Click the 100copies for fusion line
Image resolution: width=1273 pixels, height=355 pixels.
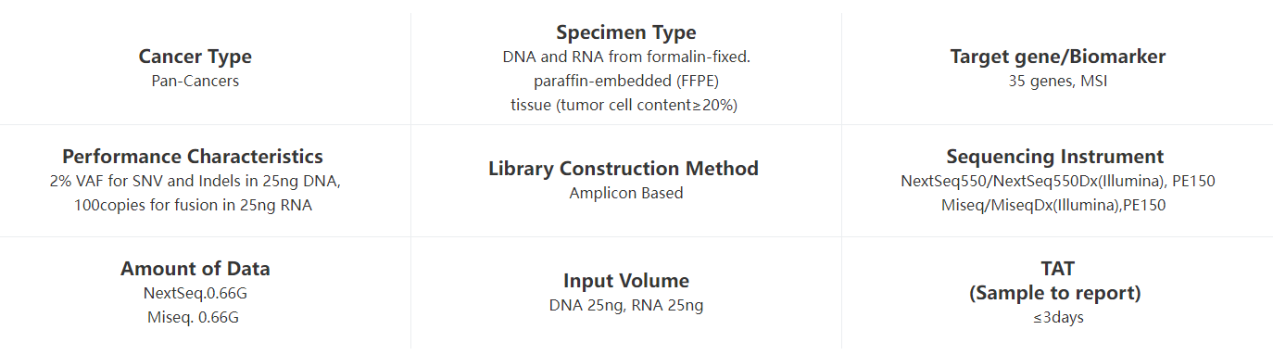pos(193,205)
